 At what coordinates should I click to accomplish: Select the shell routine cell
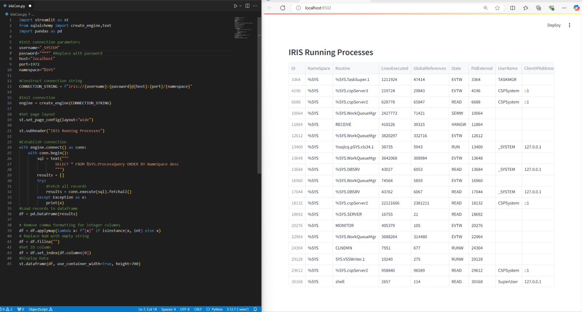(x=356, y=282)
